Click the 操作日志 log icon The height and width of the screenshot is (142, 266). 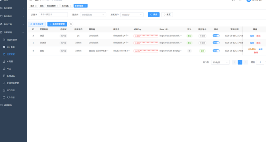click(4, 90)
